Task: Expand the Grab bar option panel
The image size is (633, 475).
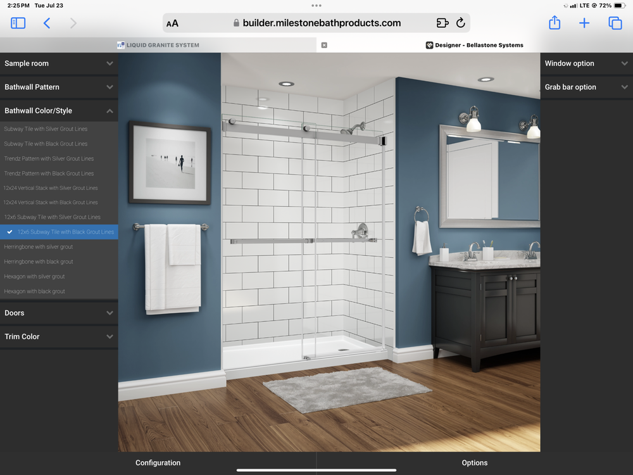Action: [586, 87]
